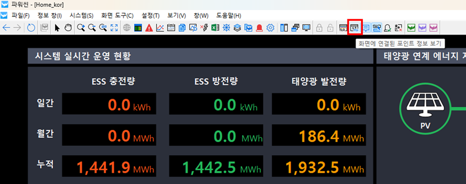Click the grayed image stack icon
Screen dimensions: 466x184
(44, 28)
